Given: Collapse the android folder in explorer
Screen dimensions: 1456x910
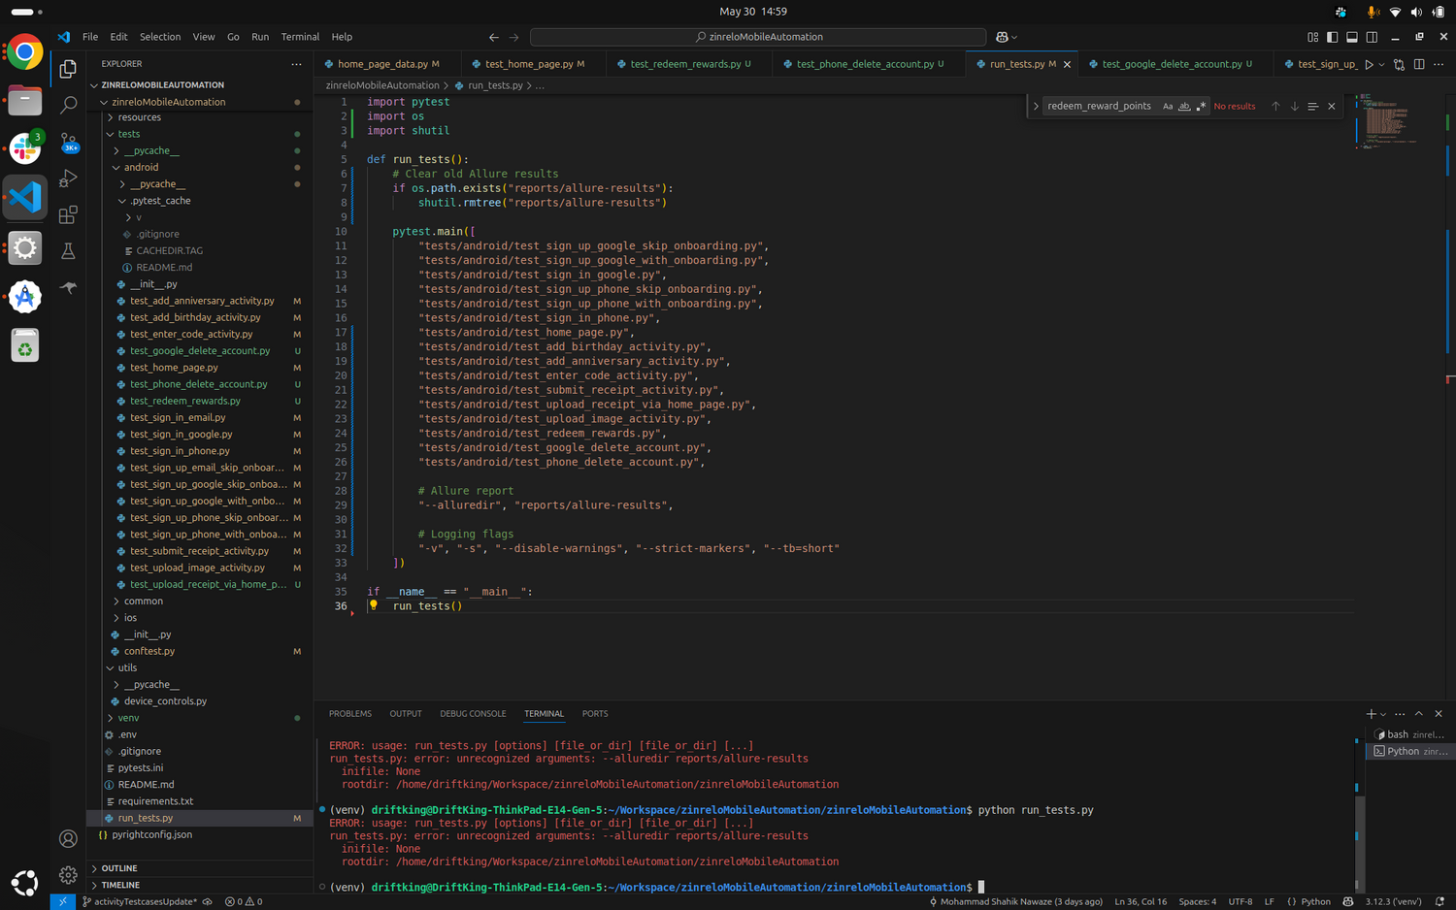Looking at the screenshot, I should pos(141,167).
